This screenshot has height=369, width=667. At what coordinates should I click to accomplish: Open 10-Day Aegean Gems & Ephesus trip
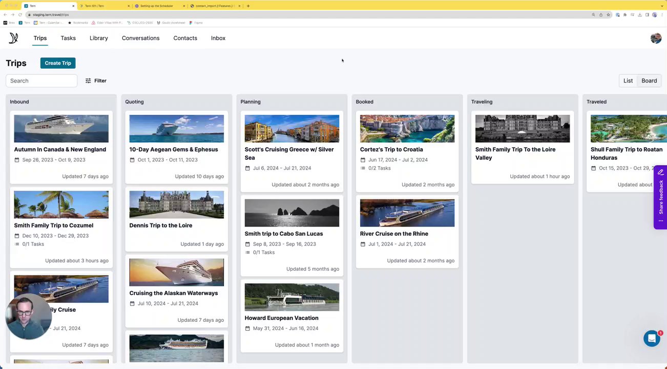point(174,150)
